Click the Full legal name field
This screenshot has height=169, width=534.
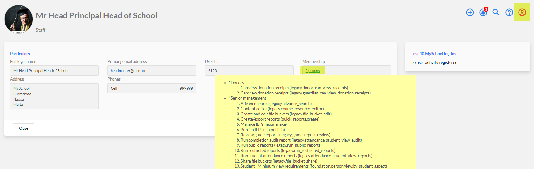click(x=54, y=71)
